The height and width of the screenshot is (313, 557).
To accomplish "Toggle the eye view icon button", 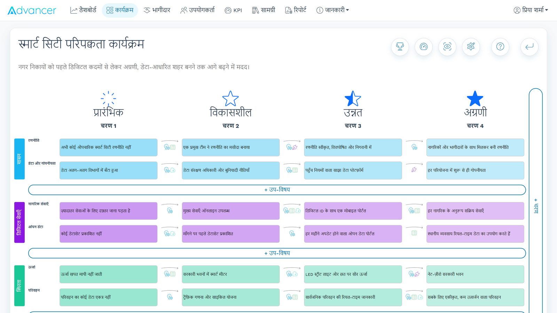I will pyautogui.click(x=447, y=47).
